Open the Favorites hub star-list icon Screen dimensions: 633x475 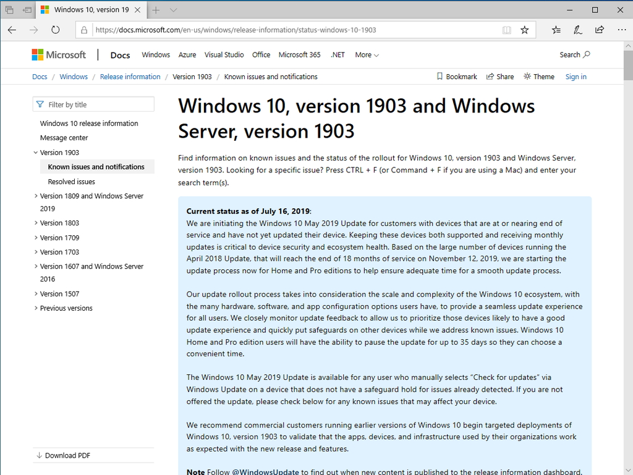coord(556,29)
